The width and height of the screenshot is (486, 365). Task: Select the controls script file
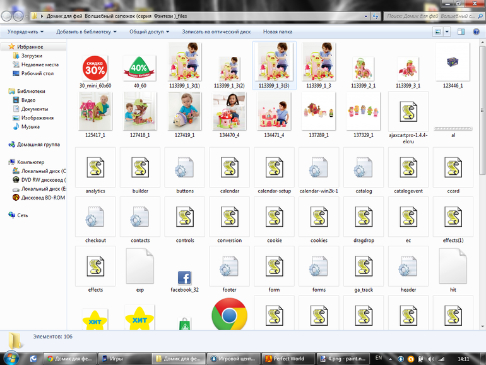point(185,217)
